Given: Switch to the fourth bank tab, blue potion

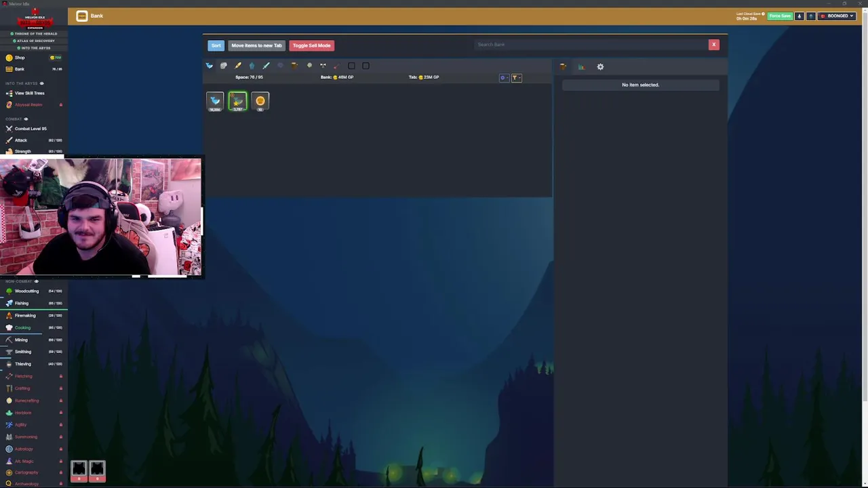Looking at the screenshot, I should point(252,66).
